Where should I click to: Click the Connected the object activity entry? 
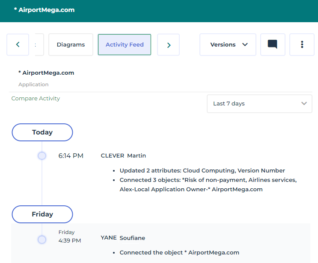(x=179, y=252)
